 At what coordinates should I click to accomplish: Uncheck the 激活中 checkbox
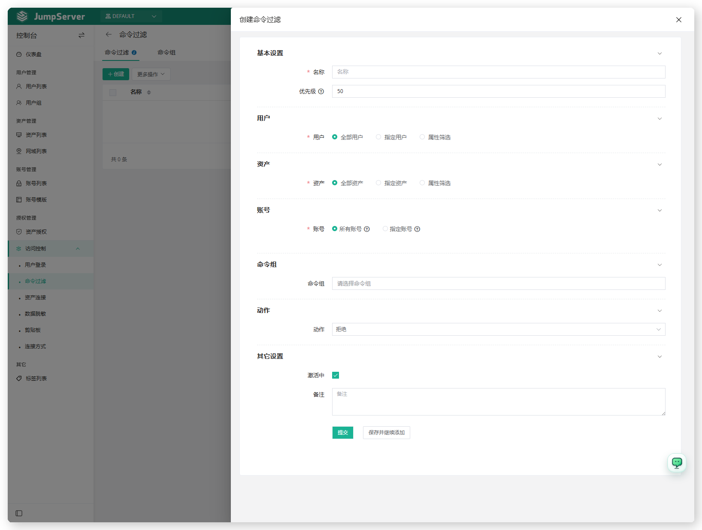336,375
